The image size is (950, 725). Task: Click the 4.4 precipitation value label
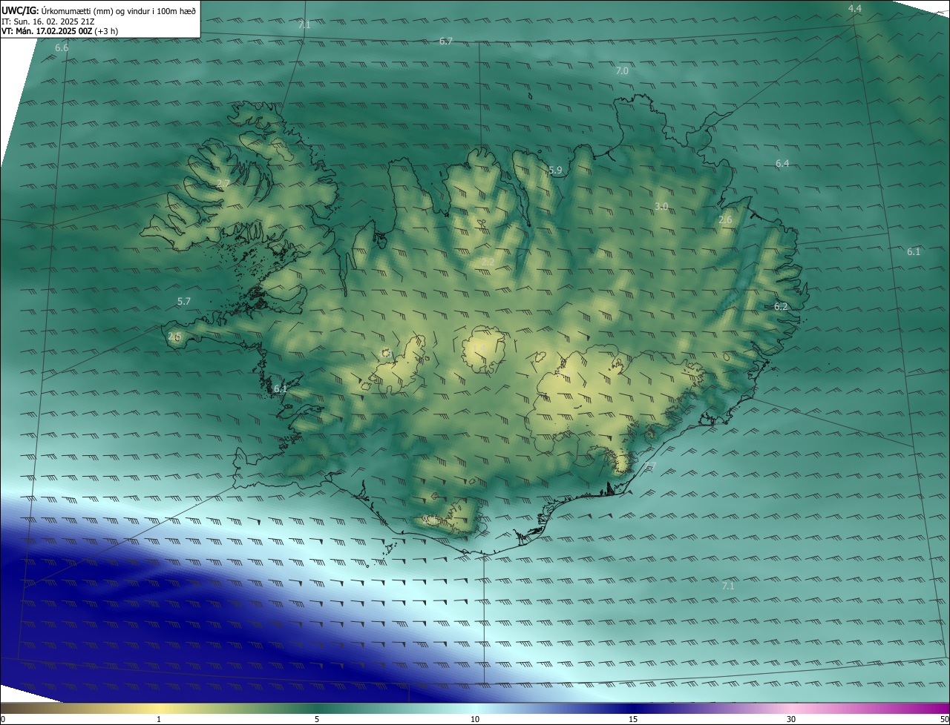pos(855,9)
